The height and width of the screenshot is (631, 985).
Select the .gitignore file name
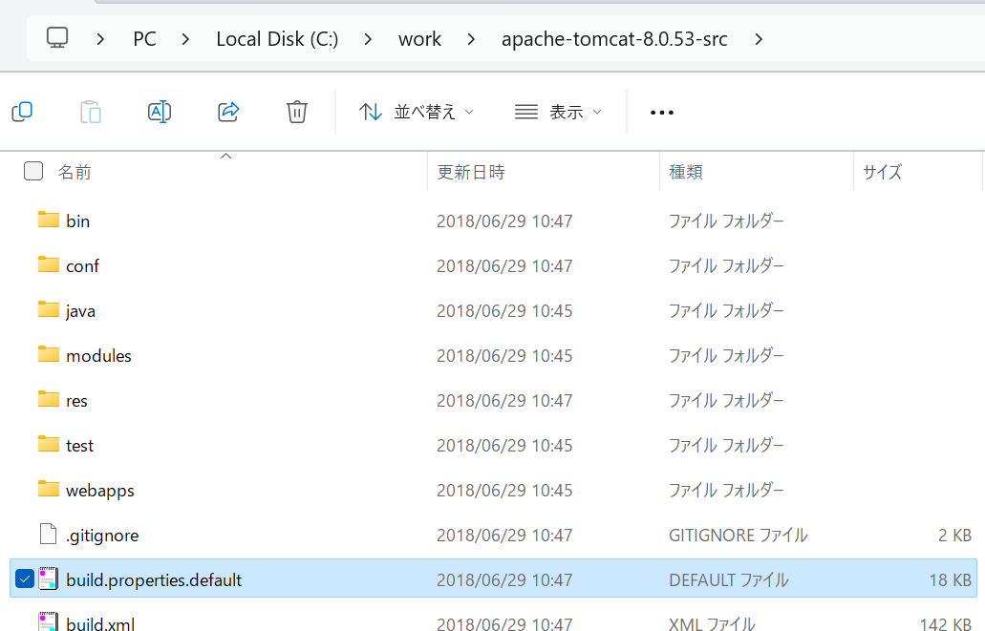tap(102, 536)
